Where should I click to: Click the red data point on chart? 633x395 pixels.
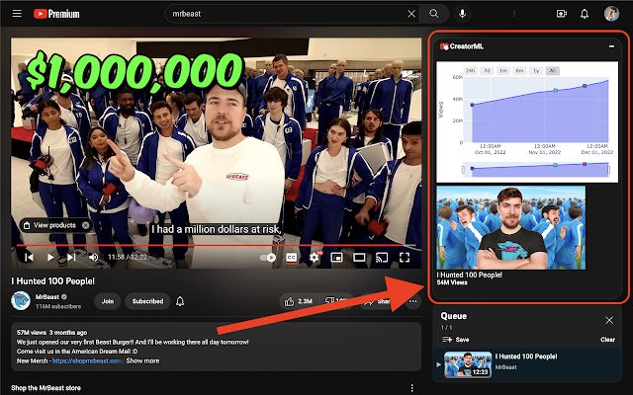tap(585, 86)
